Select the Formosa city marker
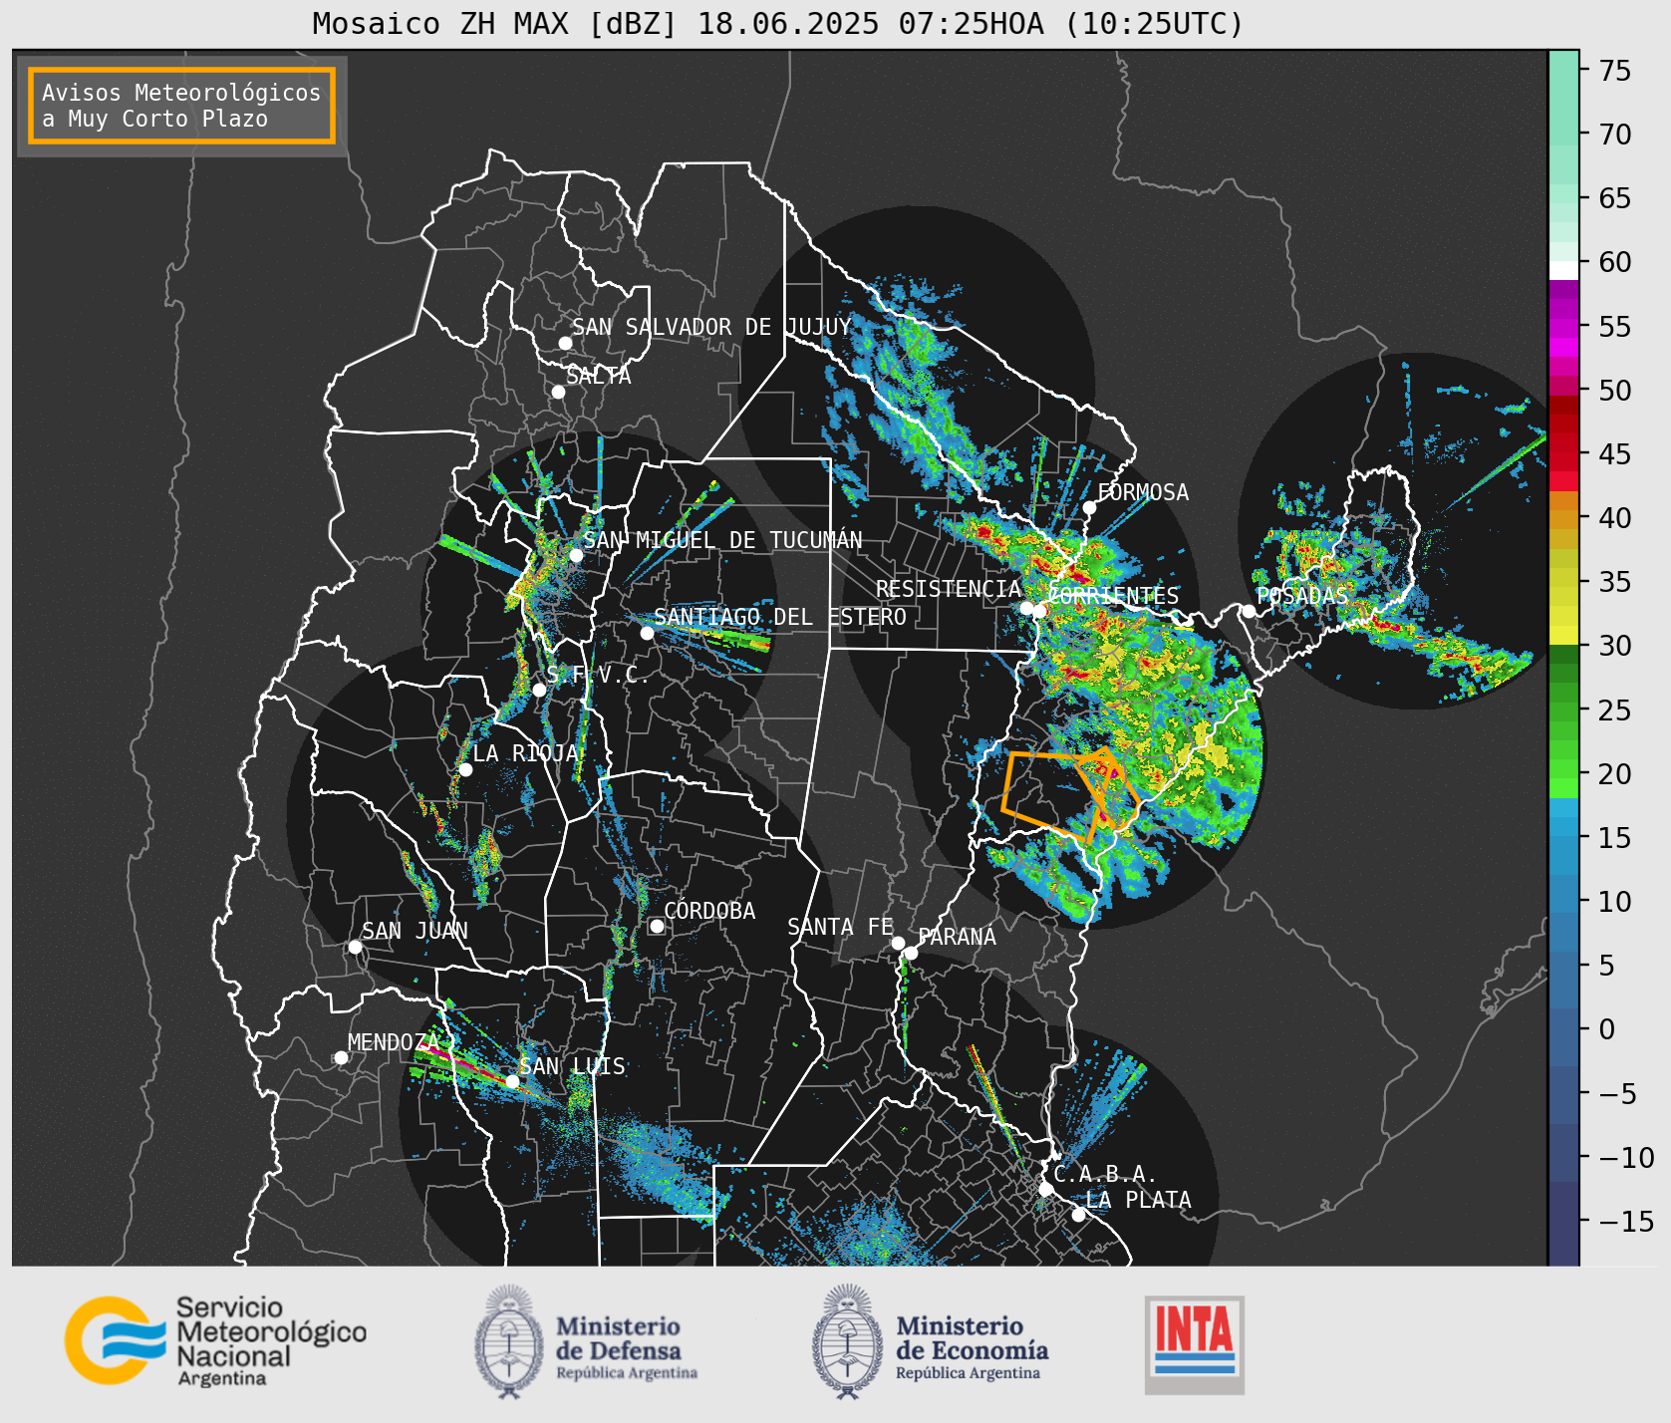1671x1423 pixels. point(1089,507)
